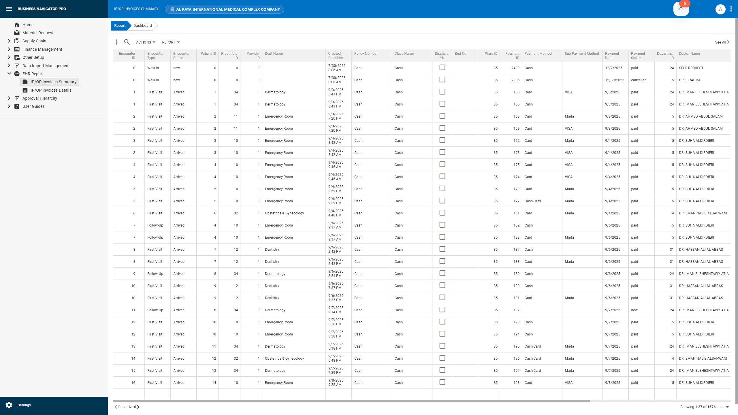
Task: Open the Actions dropdown
Action: tap(145, 42)
